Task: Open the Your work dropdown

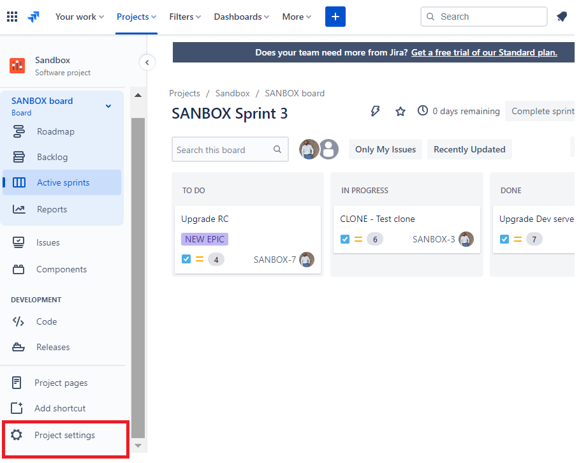Action: pyautogui.click(x=80, y=17)
